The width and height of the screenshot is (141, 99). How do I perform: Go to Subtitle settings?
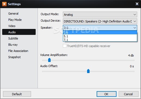13,38
